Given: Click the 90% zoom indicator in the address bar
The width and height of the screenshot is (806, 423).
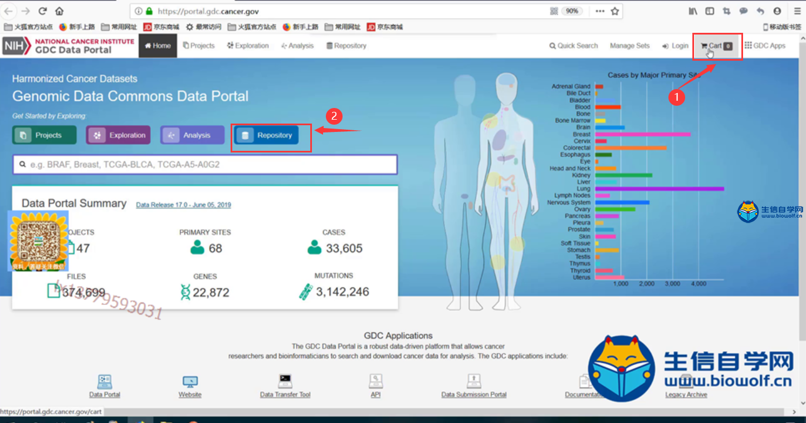Looking at the screenshot, I should click(x=572, y=11).
